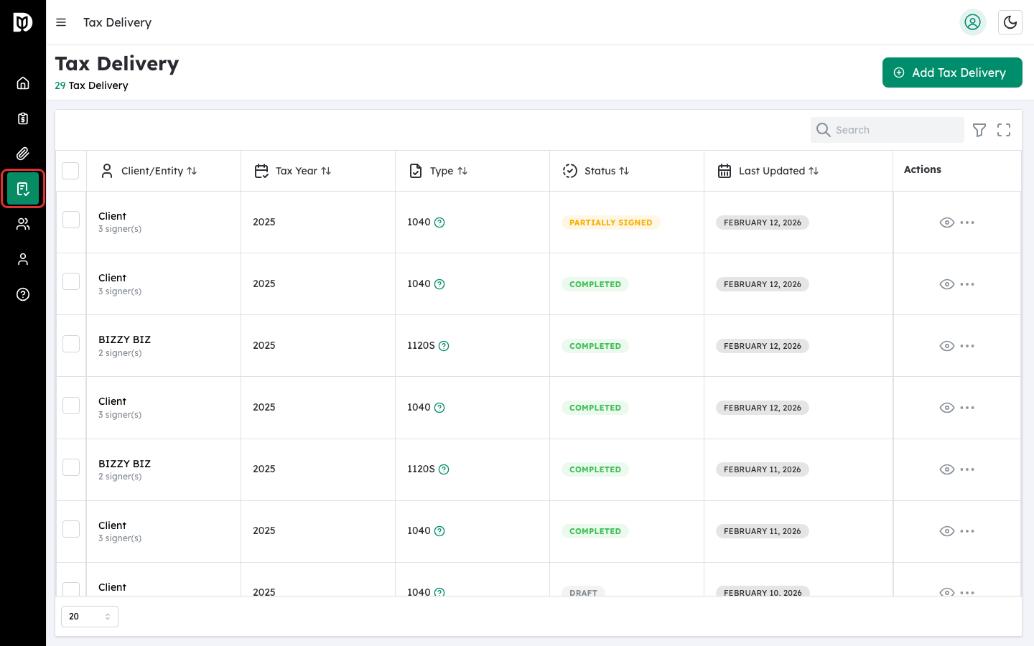Toggle dark mode with moon icon

pyautogui.click(x=1010, y=22)
